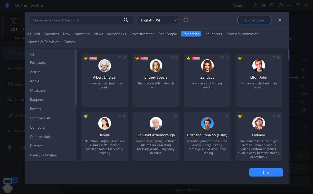Image resolution: width=313 pixels, height=194 pixels.
Task: Open the Audiobooks tab
Action: [x=116, y=34]
